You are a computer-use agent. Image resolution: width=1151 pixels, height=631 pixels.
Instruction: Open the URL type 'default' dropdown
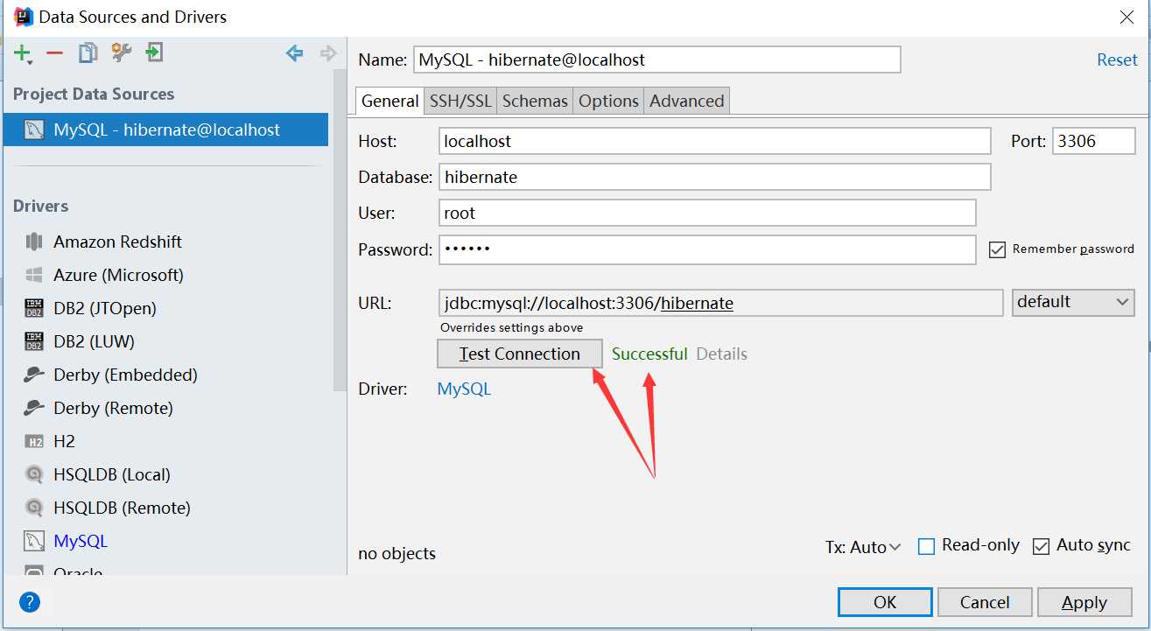point(1073,303)
